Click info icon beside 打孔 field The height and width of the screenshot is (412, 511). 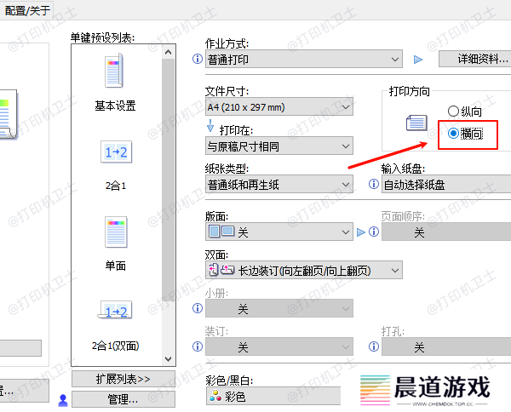tap(374, 346)
